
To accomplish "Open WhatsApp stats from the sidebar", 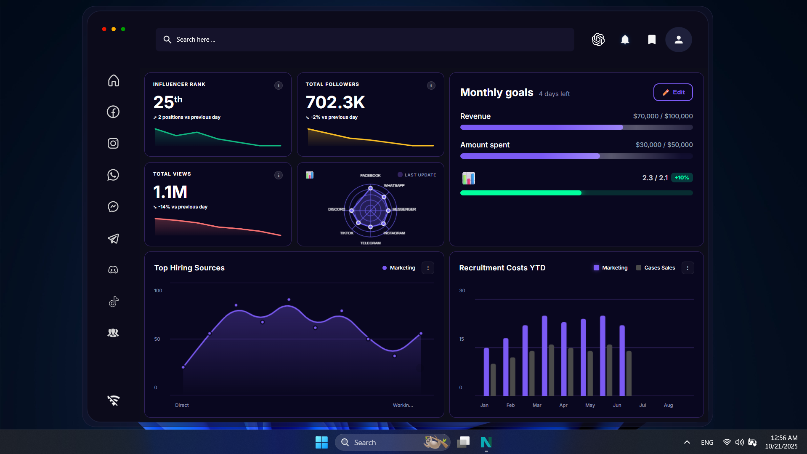I will click(113, 175).
